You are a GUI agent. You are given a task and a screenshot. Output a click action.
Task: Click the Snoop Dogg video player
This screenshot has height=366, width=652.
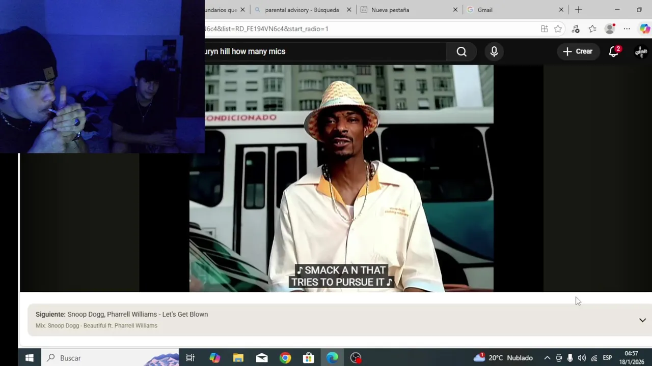[x=341, y=178]
